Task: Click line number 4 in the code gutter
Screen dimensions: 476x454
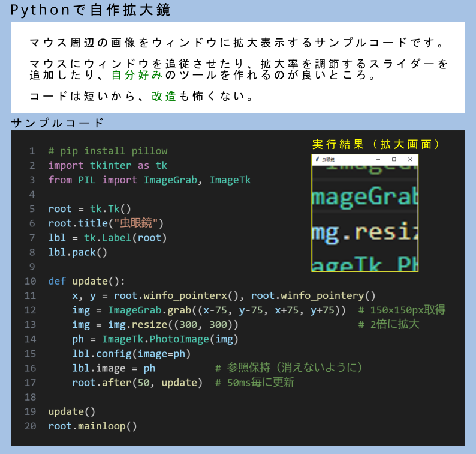Action: pos(32,195)
